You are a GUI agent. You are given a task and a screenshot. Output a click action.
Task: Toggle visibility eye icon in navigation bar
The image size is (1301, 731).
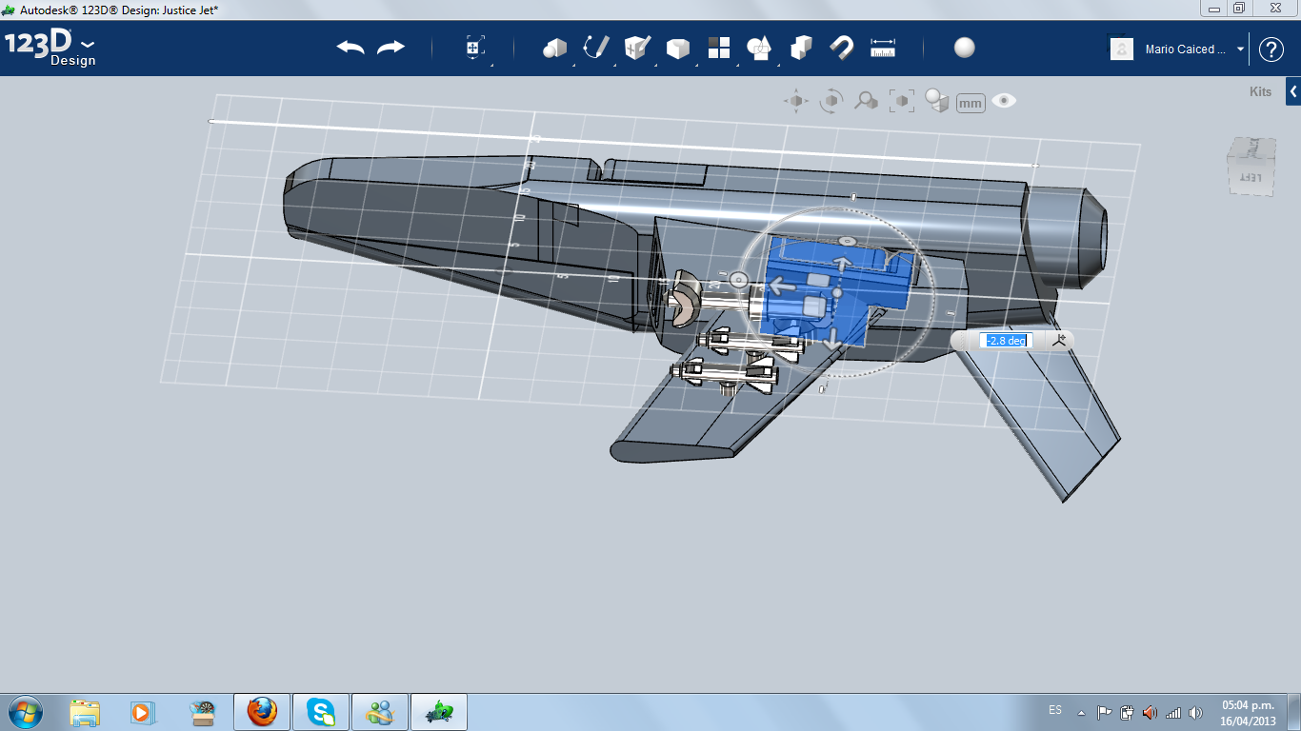(x=1004, y=101)
